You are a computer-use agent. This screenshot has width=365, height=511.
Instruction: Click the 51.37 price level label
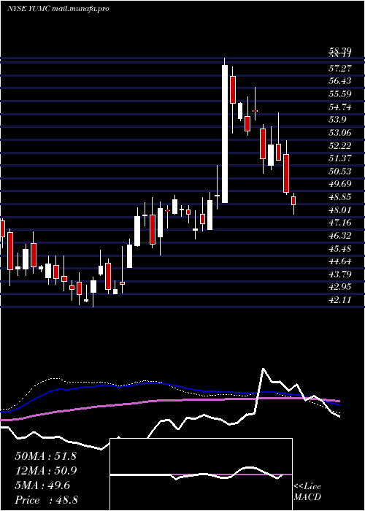[x=340, y=158]
